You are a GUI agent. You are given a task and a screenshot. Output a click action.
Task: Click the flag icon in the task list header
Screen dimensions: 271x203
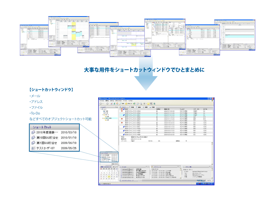point(122,109)
